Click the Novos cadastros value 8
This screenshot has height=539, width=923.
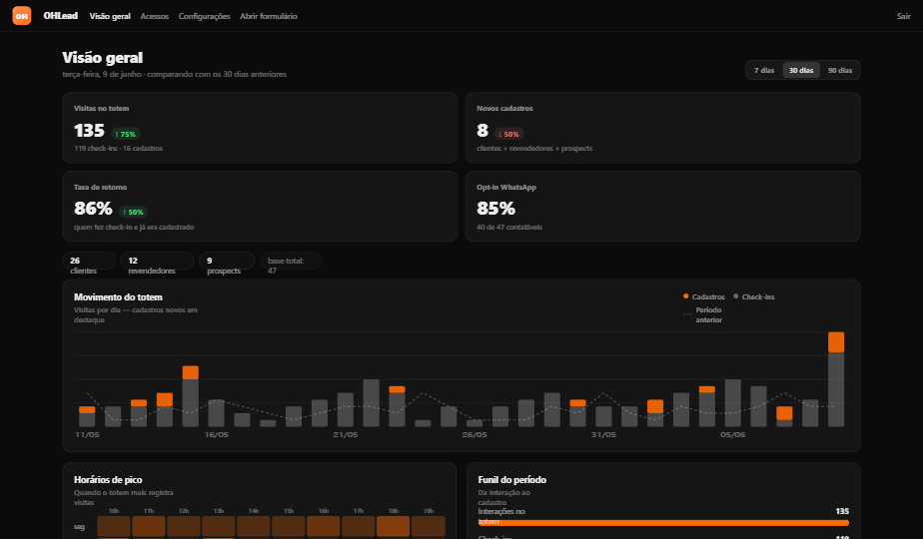pos(482,131)
